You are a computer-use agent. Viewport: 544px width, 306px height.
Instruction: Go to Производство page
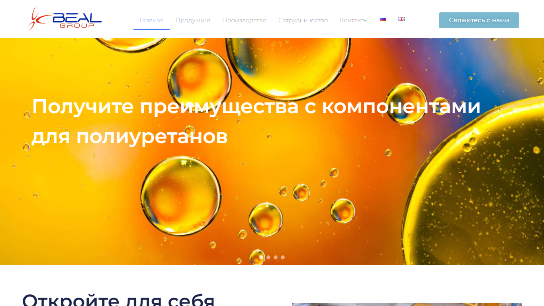point(244,20)
